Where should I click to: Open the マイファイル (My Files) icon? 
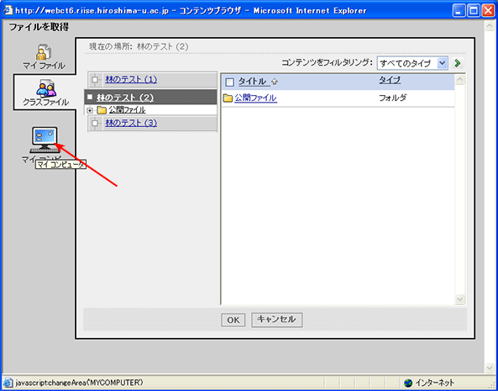point(44,52)
